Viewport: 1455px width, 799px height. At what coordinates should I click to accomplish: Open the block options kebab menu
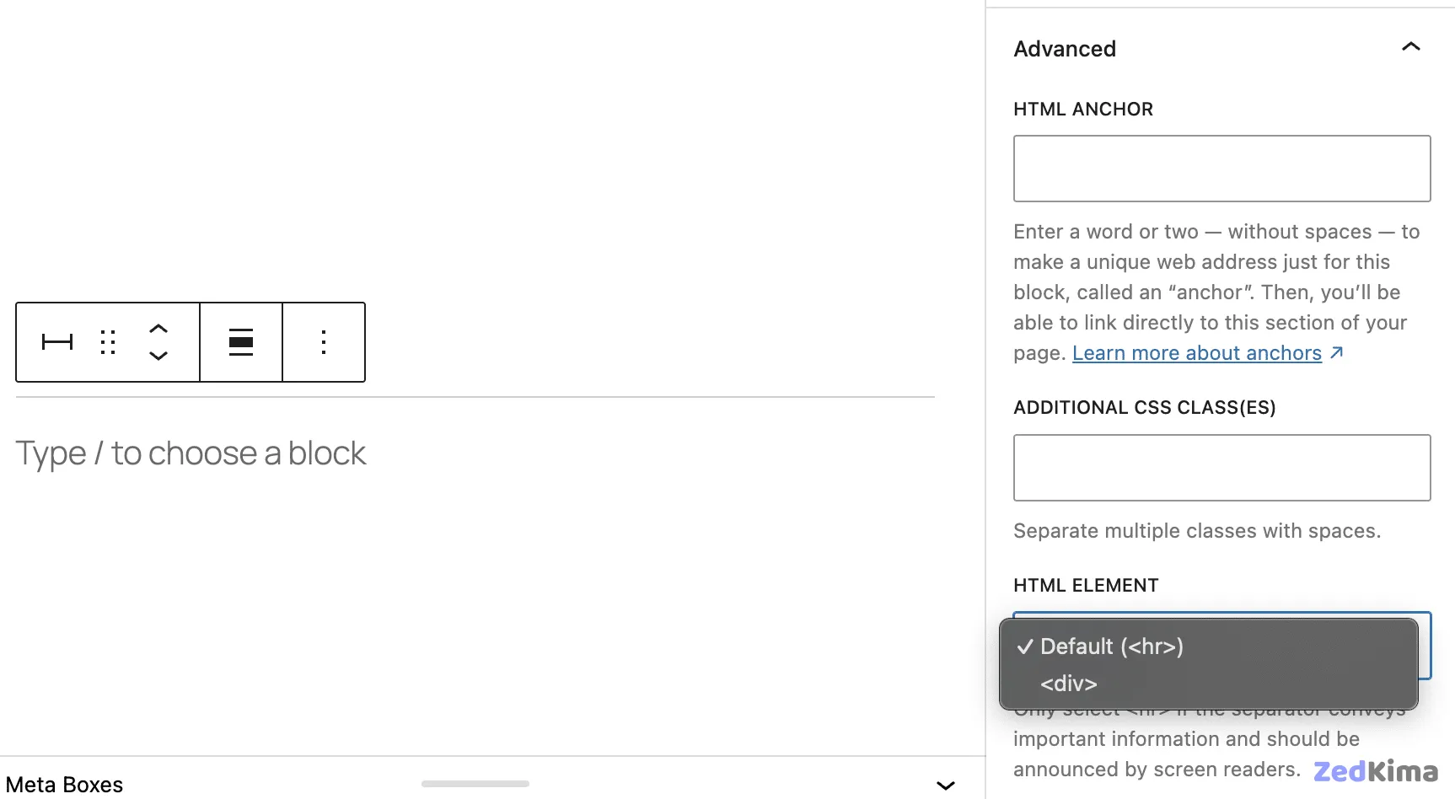[324, 342]
